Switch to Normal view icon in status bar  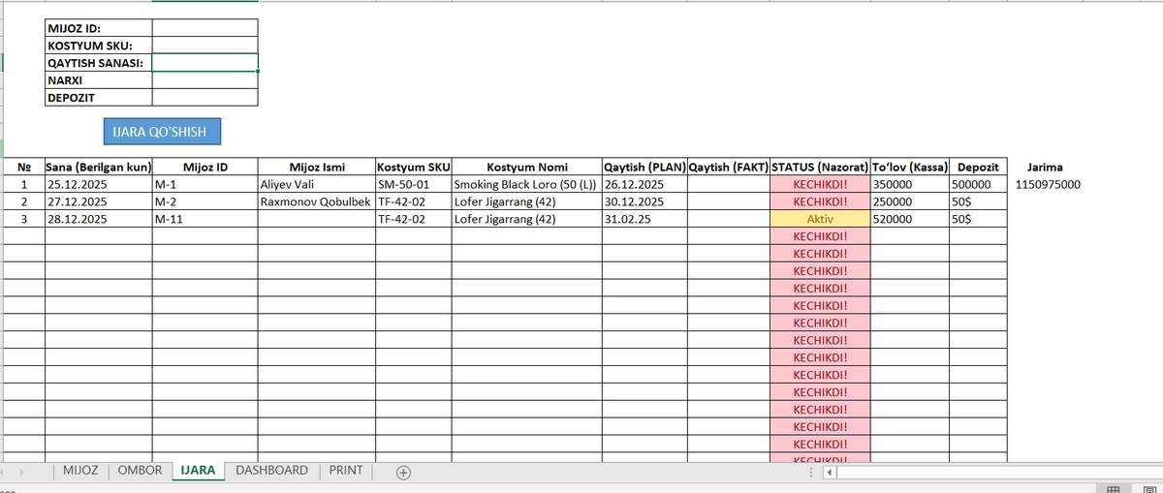(x=1111, y=489)
